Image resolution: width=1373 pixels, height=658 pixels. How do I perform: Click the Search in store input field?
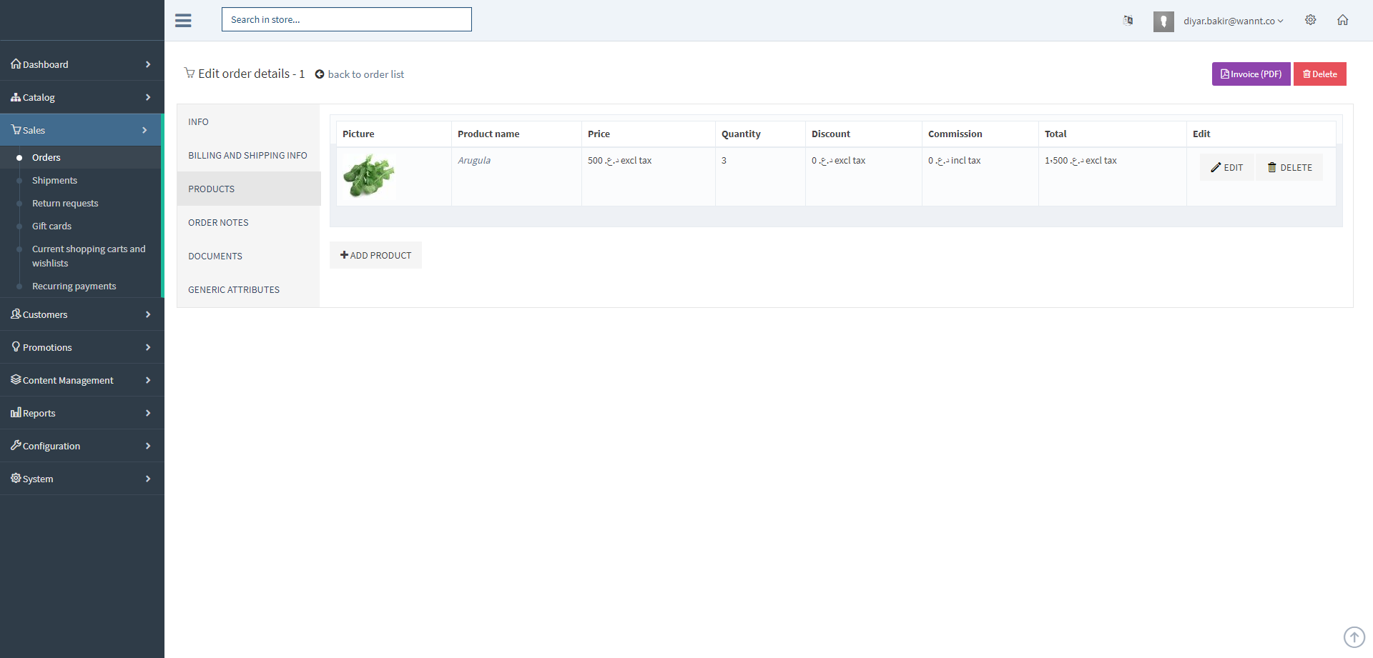coord(346,19)
